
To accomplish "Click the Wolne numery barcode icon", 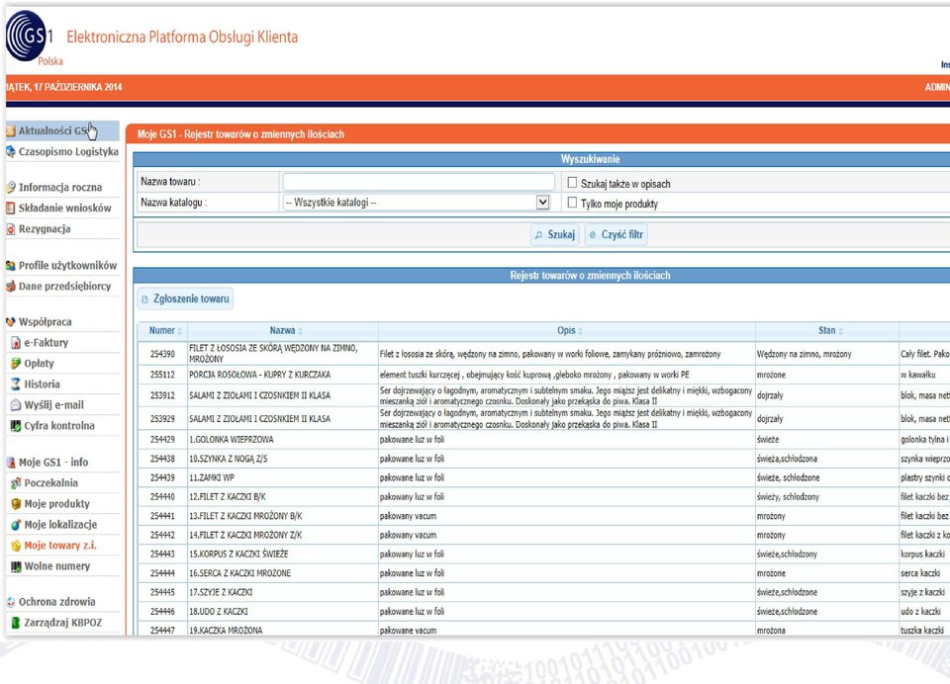I will (x=17, y=566).
